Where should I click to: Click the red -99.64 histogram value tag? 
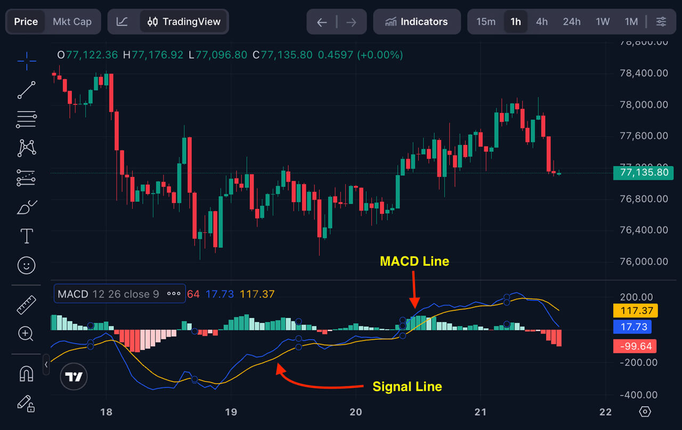coord(636,346)
